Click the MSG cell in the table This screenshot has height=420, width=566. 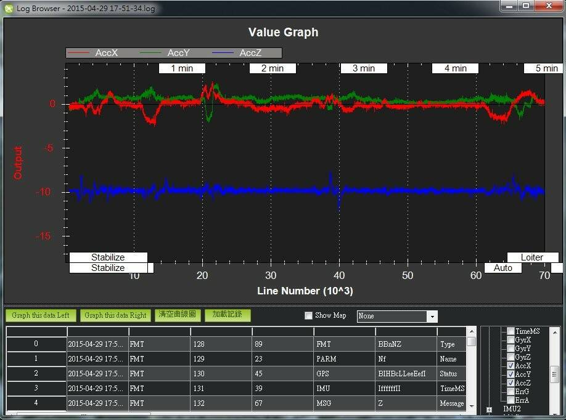click(x=345, y=403)
